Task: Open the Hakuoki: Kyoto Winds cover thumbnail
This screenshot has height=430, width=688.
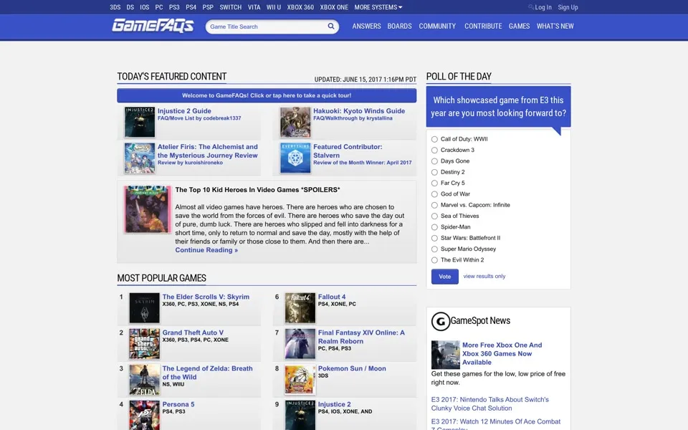Action: tap(295, 122)
